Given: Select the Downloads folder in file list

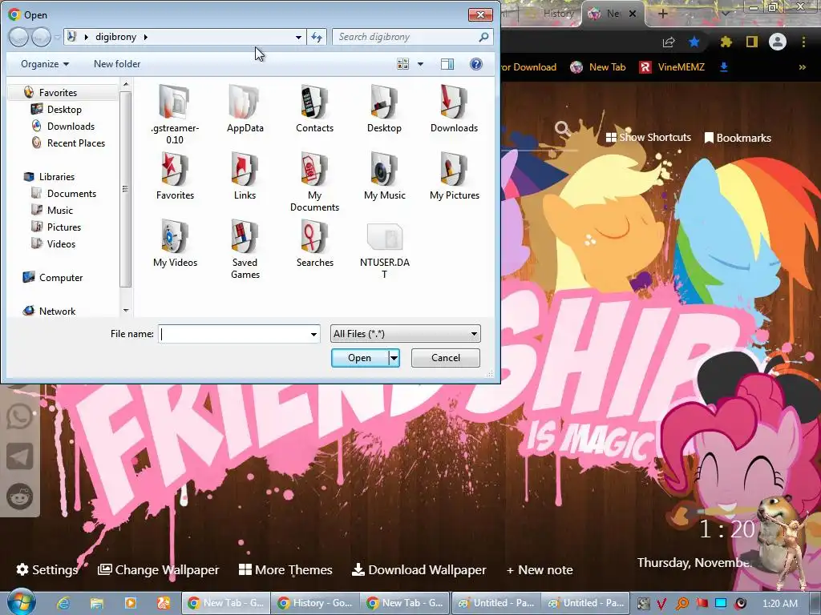Looking at the screenshot, I should click(454, 102).
